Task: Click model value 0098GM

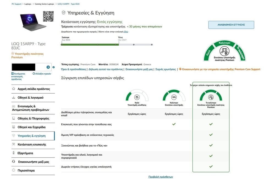Action: point(114,64)
